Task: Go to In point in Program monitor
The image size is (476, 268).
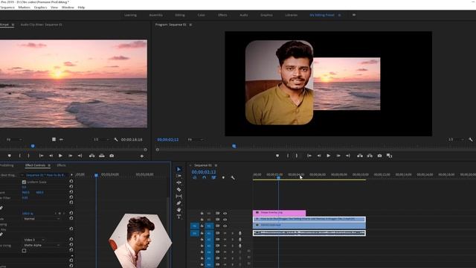Action: coord(309,156)
